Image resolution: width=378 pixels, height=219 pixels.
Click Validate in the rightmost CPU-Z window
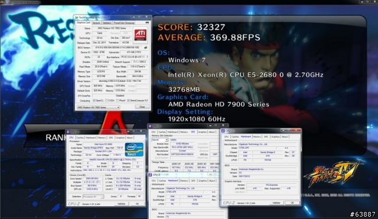[276, 203]
